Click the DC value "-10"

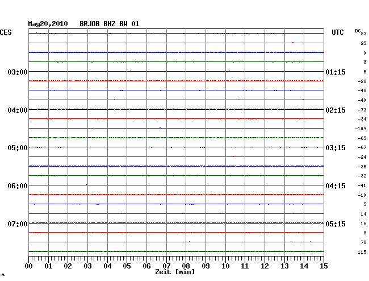pyautogui.click(x=362, y=195)
